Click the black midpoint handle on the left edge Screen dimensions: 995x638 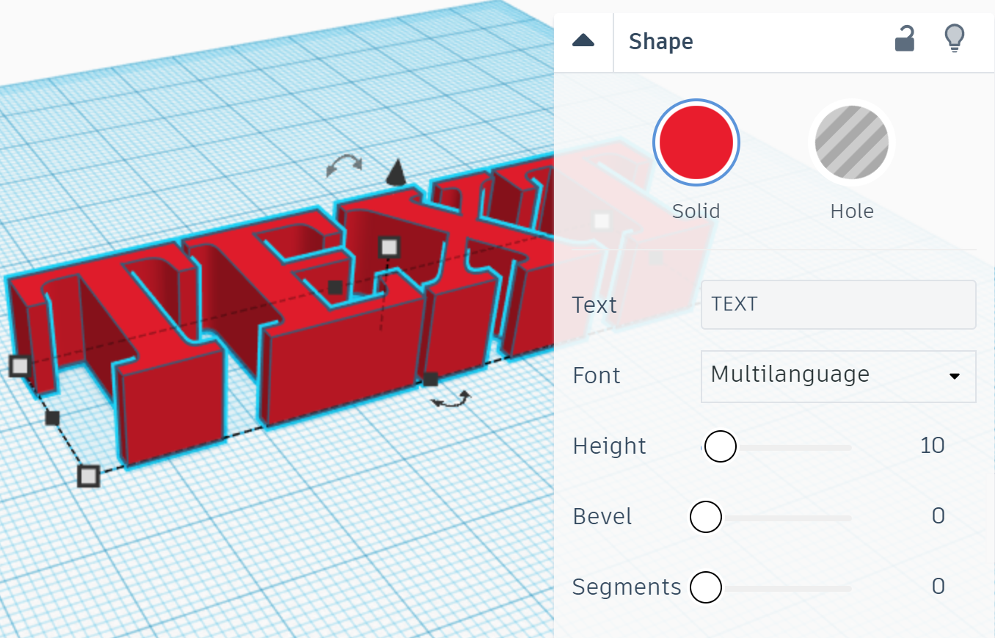pos(51,418)
